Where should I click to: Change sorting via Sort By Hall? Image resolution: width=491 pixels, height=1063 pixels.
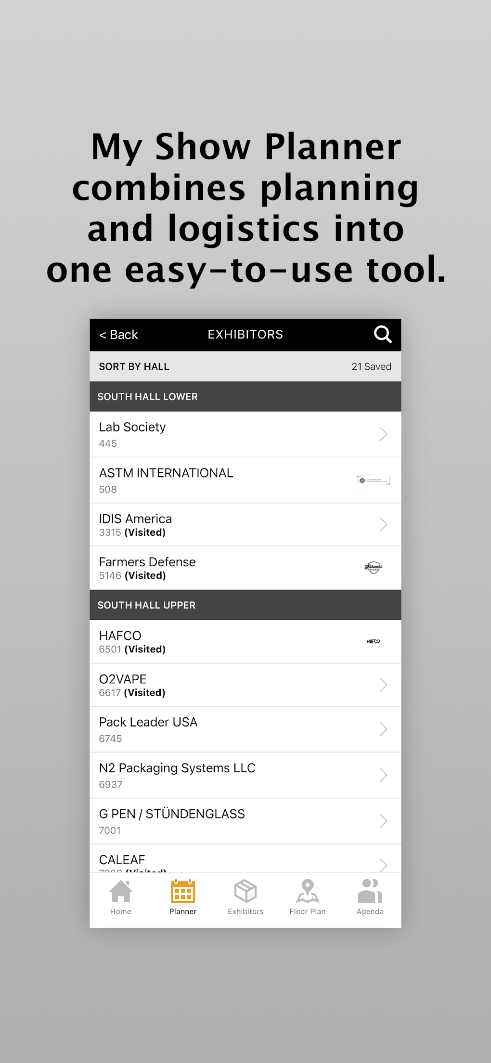point(134,366)
